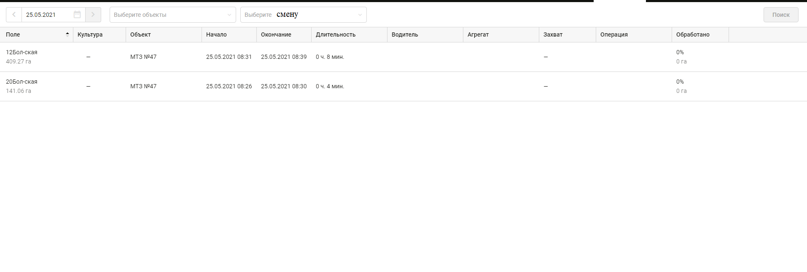Sort by the Окончание column header
807x272 pixels.
point(276,34)
